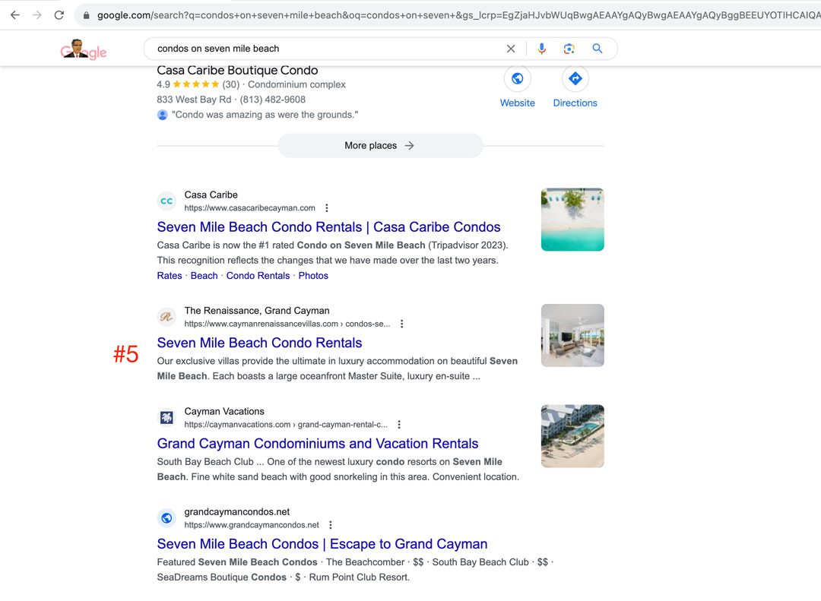Reload the current page

tap(59, 15)
